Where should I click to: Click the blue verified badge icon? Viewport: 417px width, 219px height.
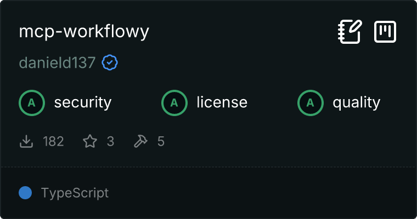click(x=110, y=63)
